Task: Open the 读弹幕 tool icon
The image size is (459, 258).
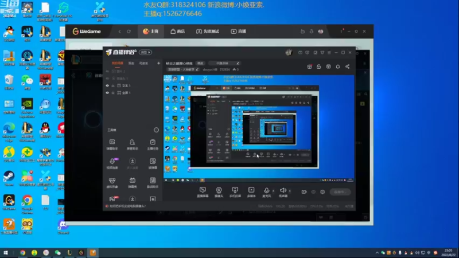Action: (x=153, y=163)
